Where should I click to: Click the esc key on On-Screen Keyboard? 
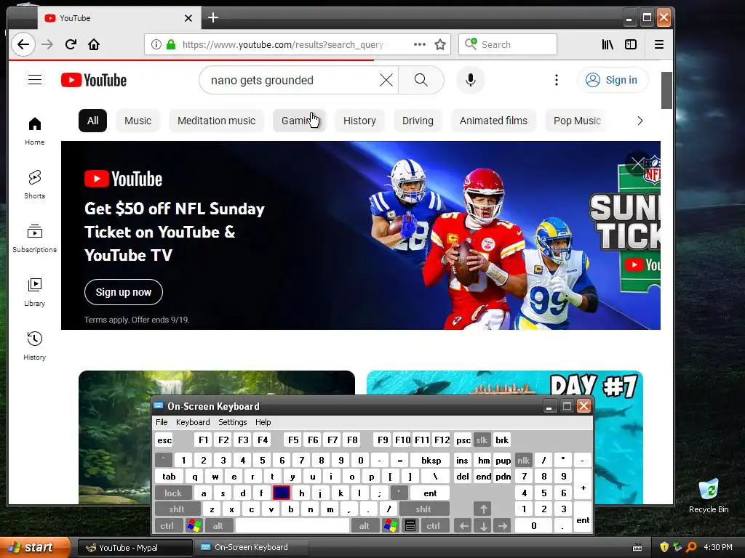click(164, 440)
